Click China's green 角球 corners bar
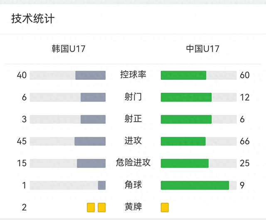This screenshot has width=266, height=220. 195,185
